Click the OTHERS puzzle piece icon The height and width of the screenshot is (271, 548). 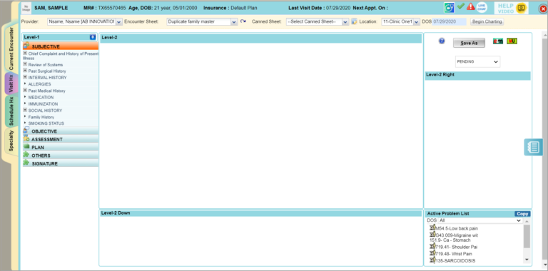click(x=26, y=155)
